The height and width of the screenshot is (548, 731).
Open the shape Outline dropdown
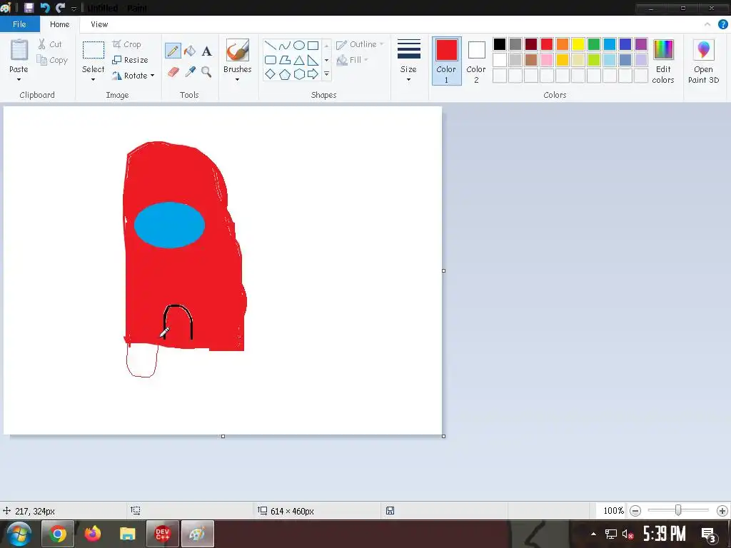pos(360,44)
